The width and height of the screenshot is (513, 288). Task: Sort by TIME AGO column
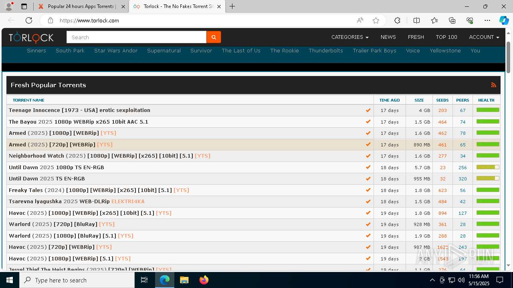point(389,100)
